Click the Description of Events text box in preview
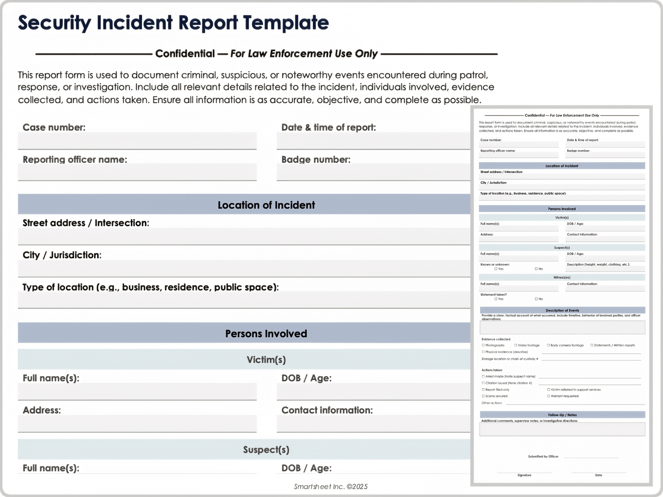The width and height of the screenshot is (663, 497). 562,328
